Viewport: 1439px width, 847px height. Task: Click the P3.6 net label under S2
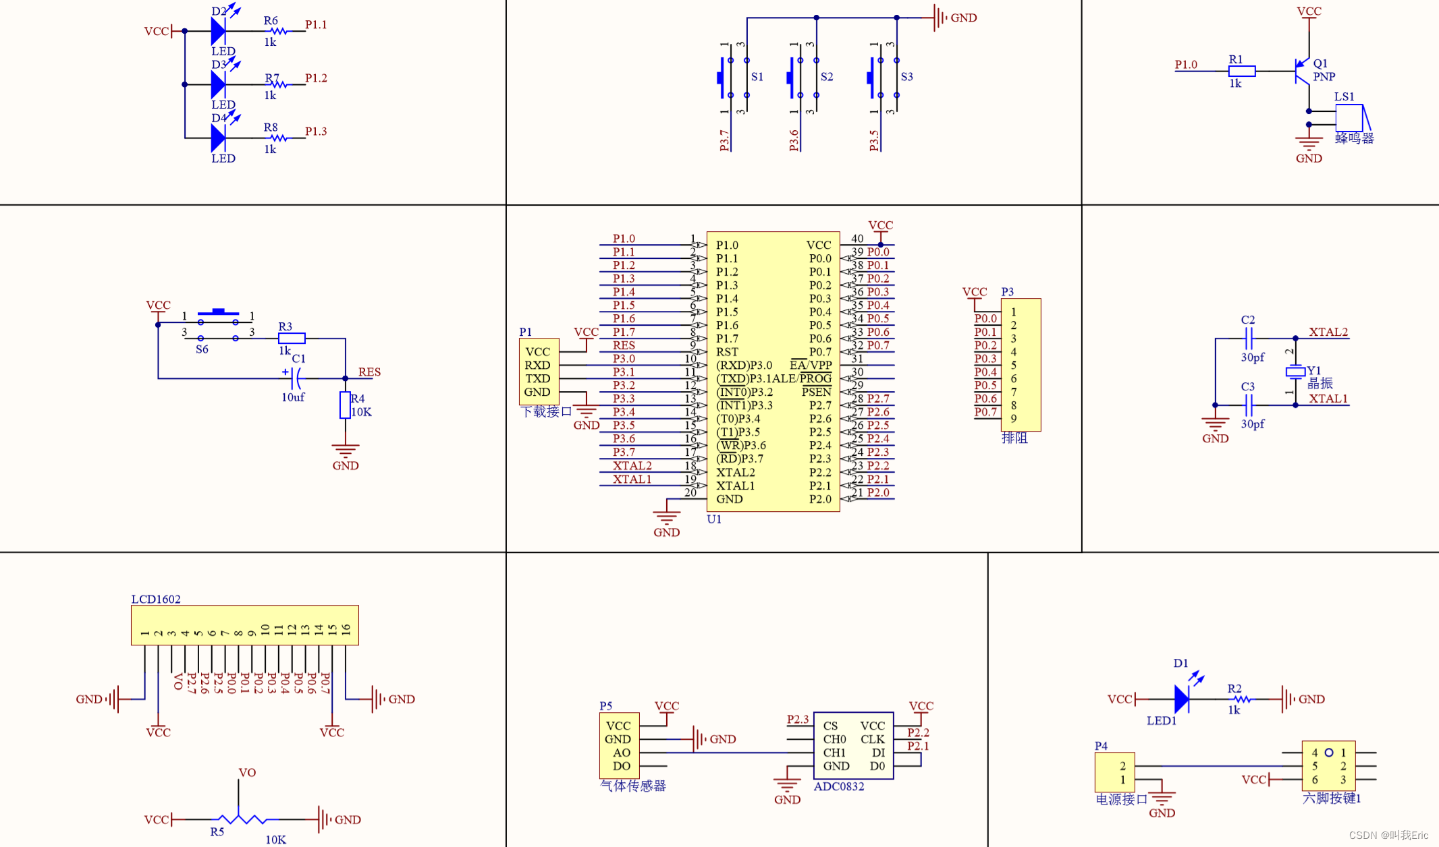794,140
